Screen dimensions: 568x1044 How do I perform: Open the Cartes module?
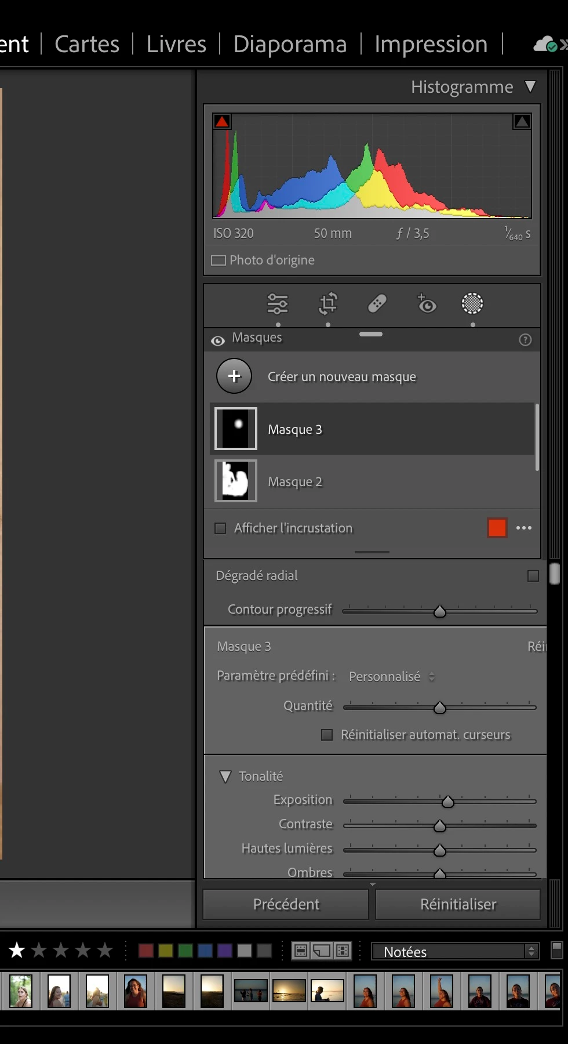coord(87,44)
